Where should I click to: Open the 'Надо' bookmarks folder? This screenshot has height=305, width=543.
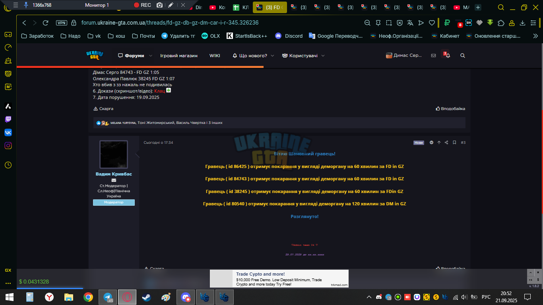[70, 36]
